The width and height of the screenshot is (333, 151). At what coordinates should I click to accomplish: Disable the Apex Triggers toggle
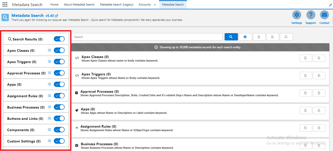(x=59, y=62)
